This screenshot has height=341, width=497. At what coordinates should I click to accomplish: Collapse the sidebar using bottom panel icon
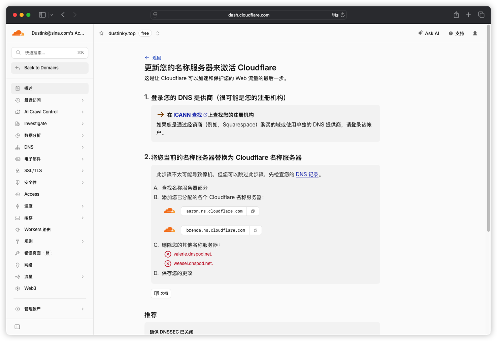pos(17,327)
